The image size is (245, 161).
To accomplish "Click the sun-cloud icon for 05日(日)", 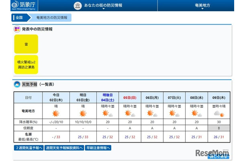I will click(x=130, y=114).
